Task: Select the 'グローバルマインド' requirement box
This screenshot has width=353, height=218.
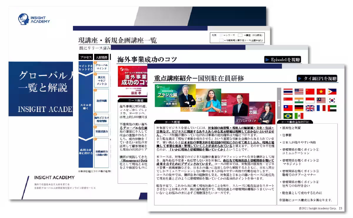Action: point(101,66)
